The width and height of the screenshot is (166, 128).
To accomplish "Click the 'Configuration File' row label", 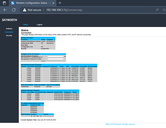I will click(27, 47).
